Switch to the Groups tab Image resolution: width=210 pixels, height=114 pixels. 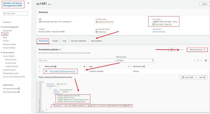coord(55,41)
